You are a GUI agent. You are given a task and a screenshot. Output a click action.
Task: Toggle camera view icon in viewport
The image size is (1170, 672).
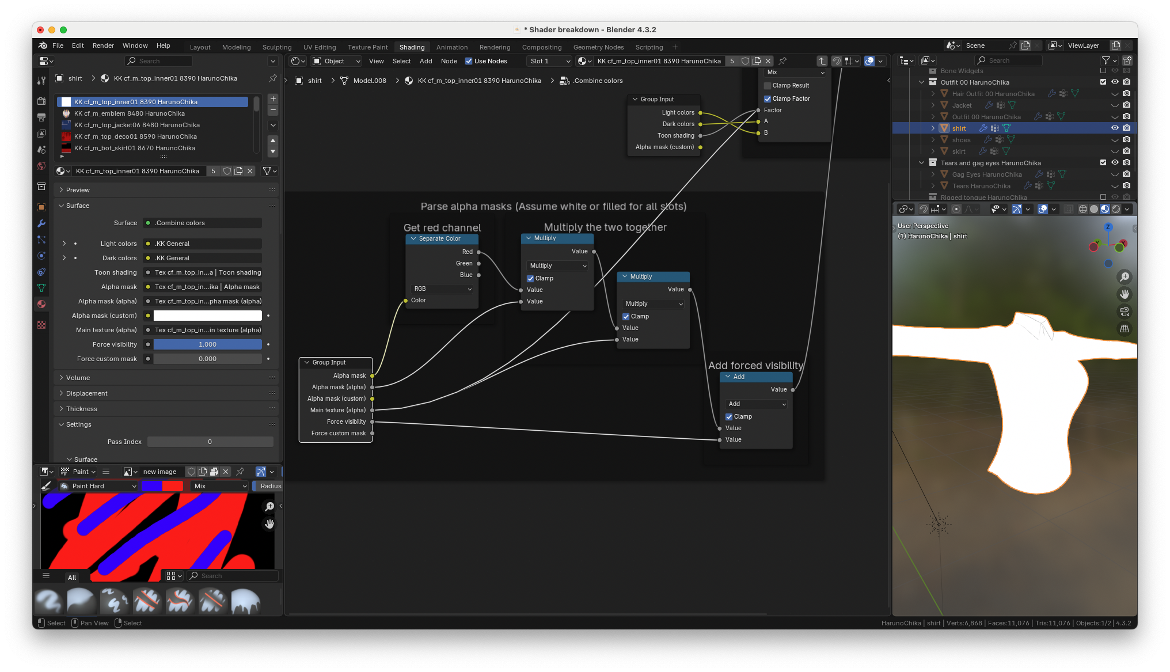coord(1124,312)
